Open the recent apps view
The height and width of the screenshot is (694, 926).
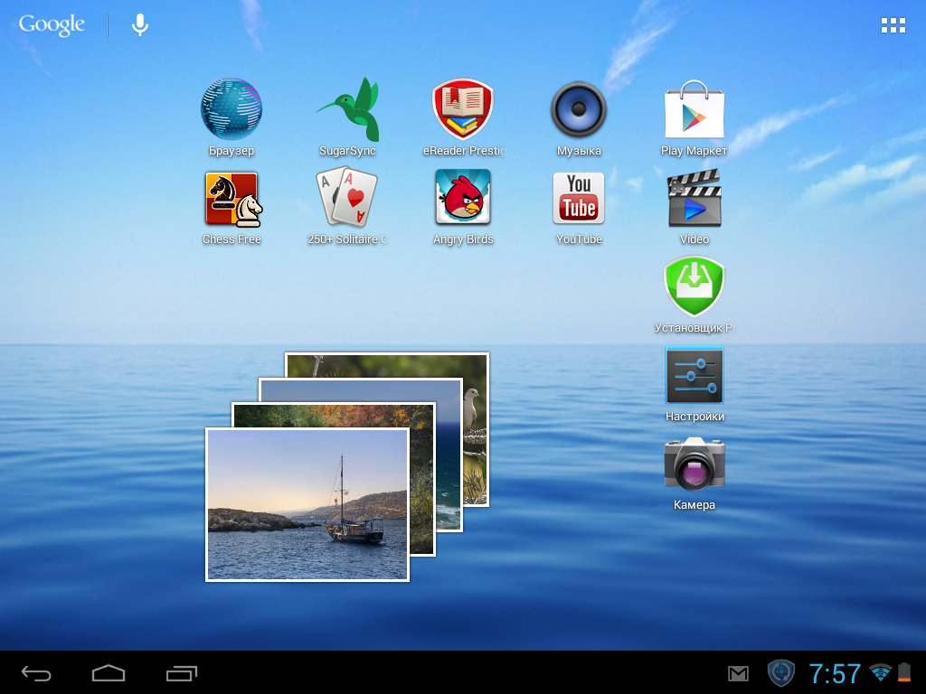181,672
